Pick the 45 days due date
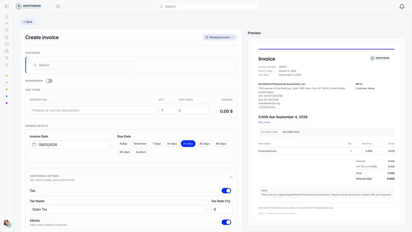This screenshot has width=412, height=232. [205, 144]
